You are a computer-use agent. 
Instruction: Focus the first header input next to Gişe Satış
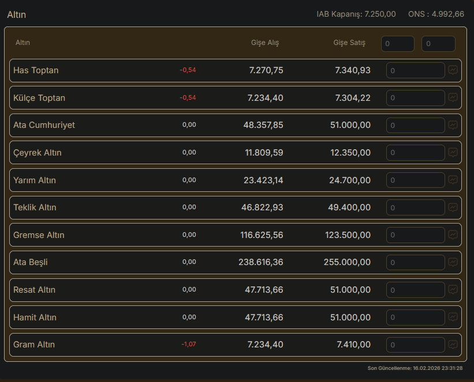[397, 44]
